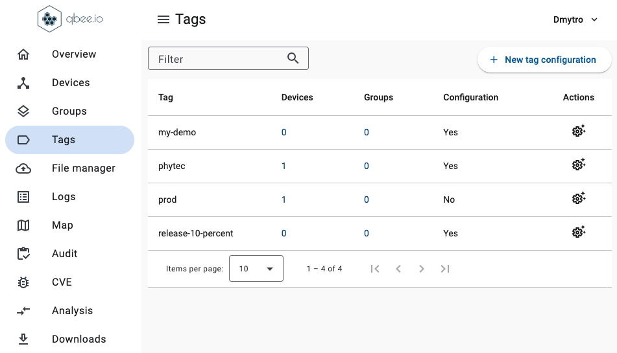The image size is (617, 353).
Task: Click the search magnifier icon
Action: (293, 58)
